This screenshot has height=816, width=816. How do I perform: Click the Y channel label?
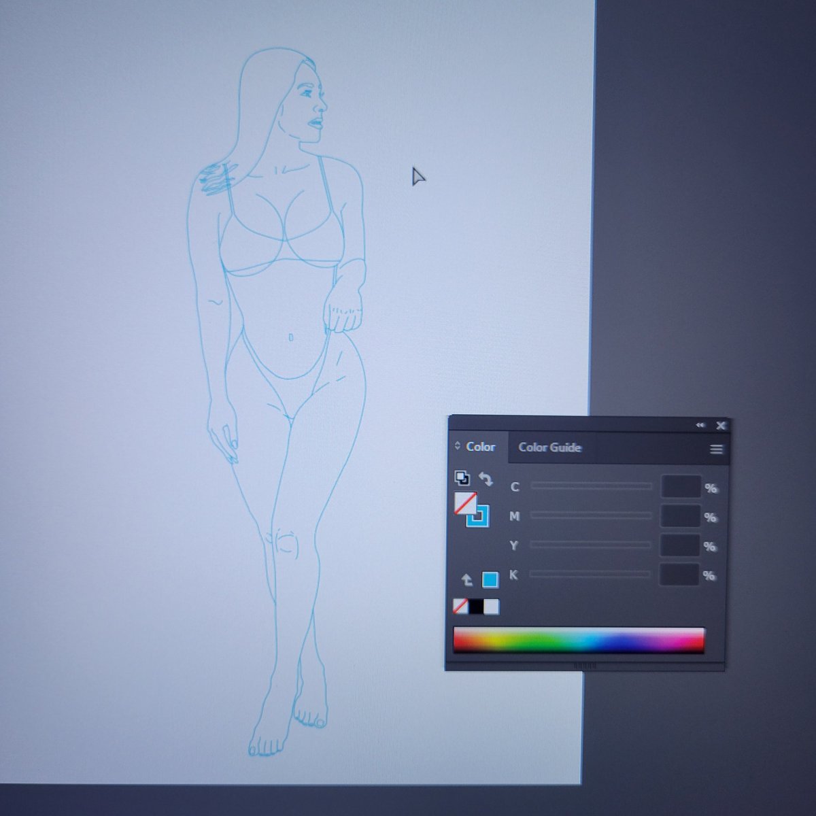(x=514, y=545)
